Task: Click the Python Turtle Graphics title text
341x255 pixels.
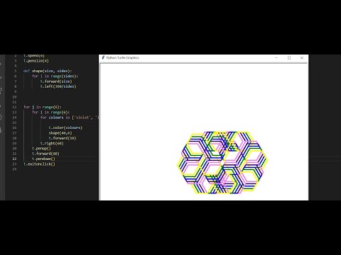Action: point(122,57)
